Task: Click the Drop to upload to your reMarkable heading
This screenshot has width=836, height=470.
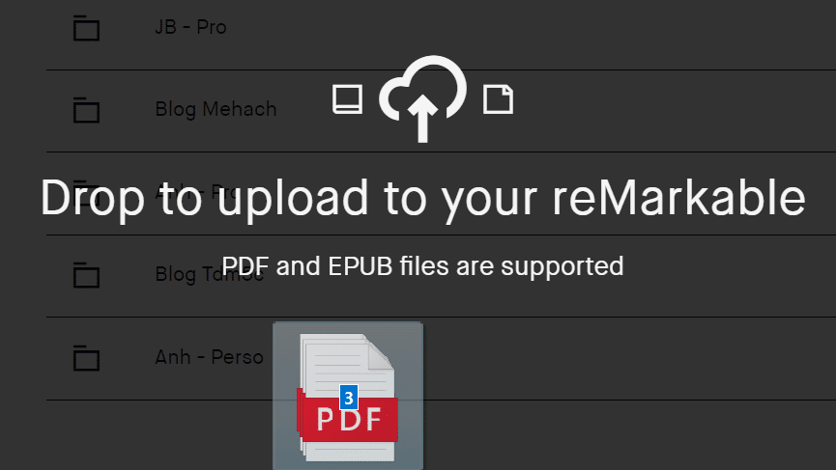Action: pyautogui.click(x=422, y=198)
